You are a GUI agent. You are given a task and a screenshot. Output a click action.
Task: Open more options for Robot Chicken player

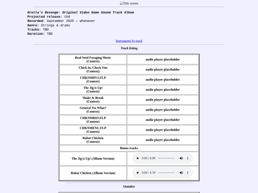pos(188,173)
